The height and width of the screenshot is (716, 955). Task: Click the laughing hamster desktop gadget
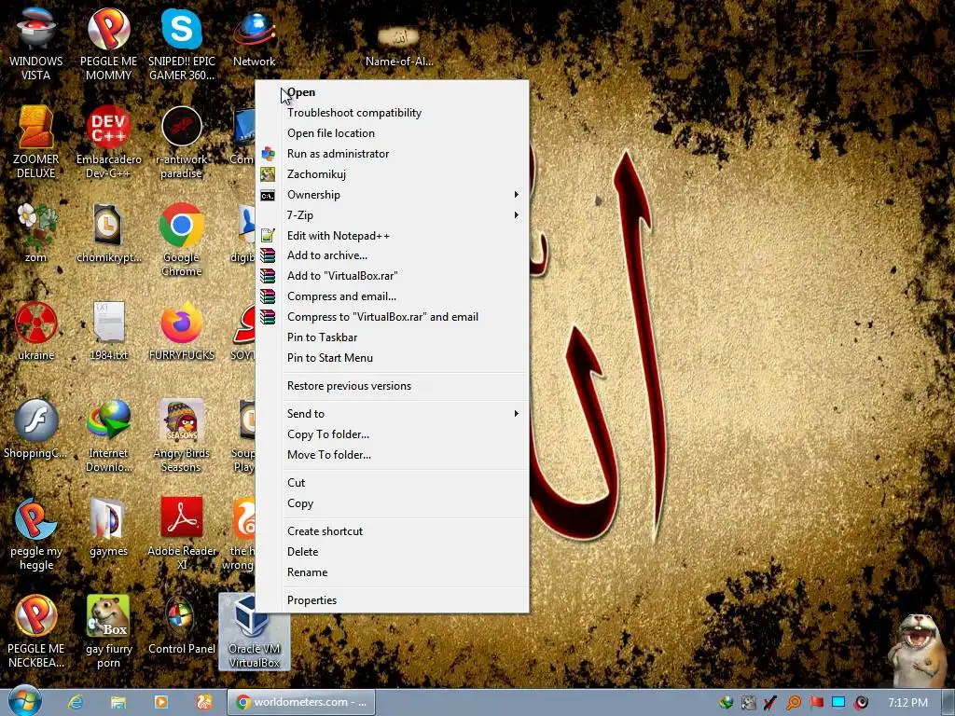919,650
